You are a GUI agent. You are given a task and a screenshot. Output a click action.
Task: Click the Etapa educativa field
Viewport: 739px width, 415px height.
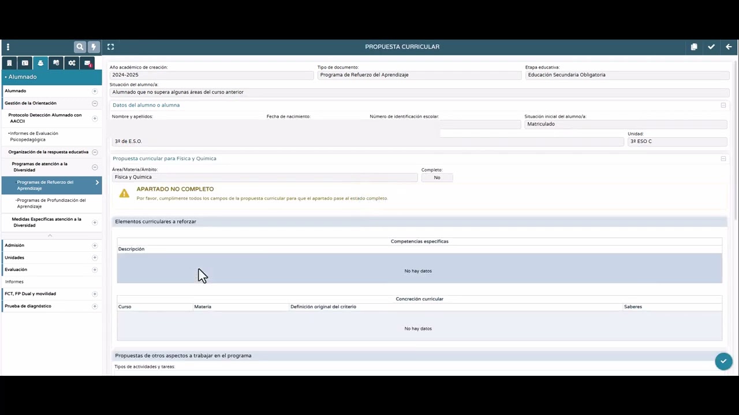(x=627, y=75)
